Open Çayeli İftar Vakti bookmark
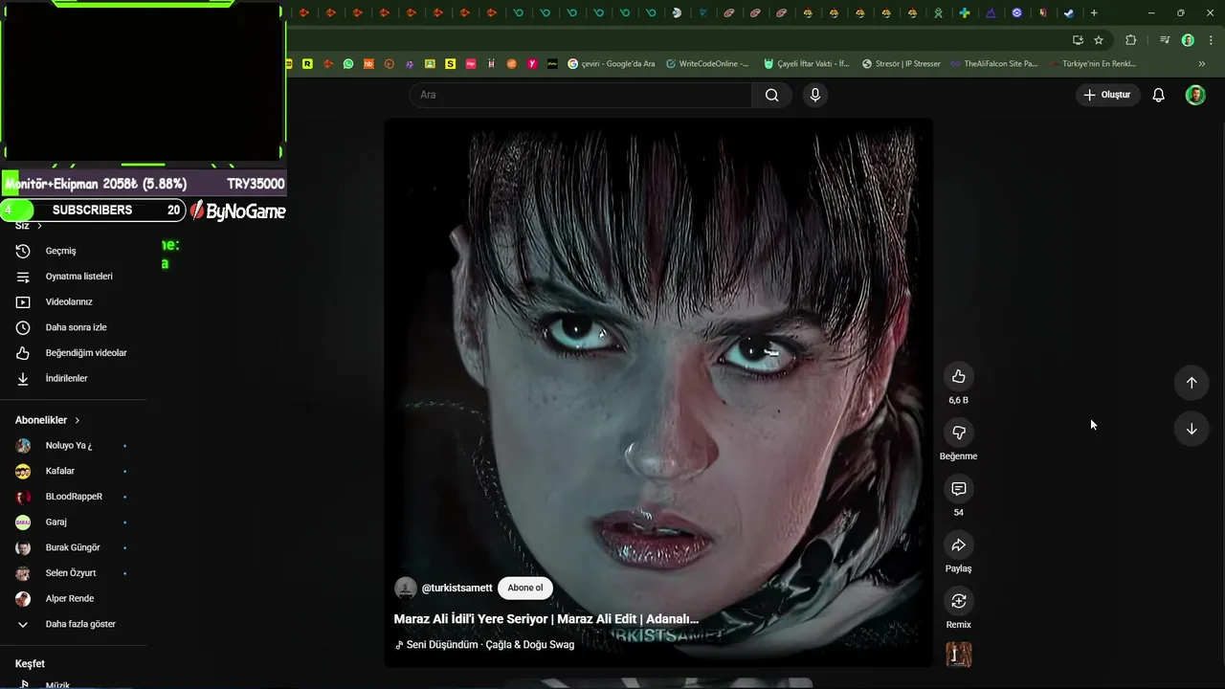1225x689 pixels. coord(807,64)
